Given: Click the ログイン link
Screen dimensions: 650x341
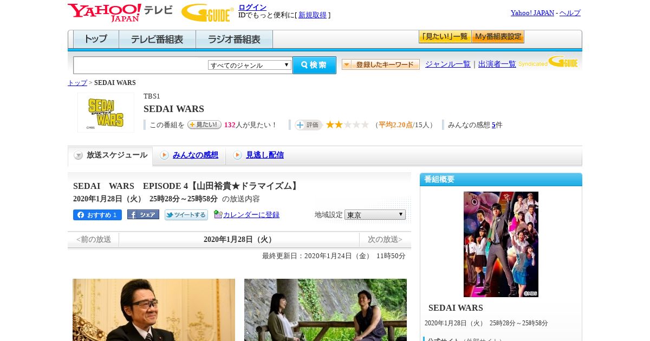Looking at the screenshot, I should [x=252, y=7].
